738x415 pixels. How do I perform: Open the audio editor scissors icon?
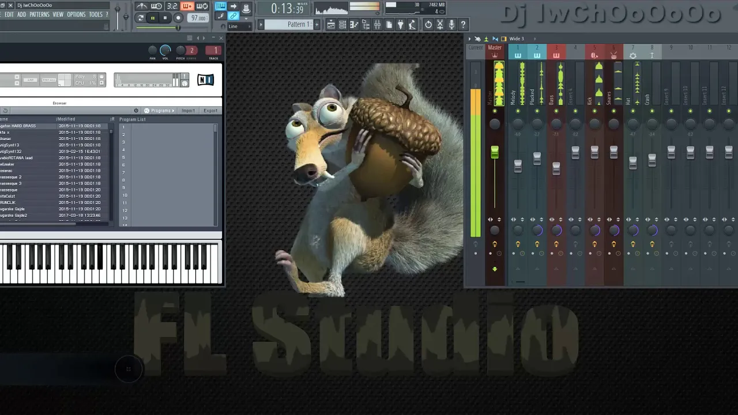tap(440, 25)
